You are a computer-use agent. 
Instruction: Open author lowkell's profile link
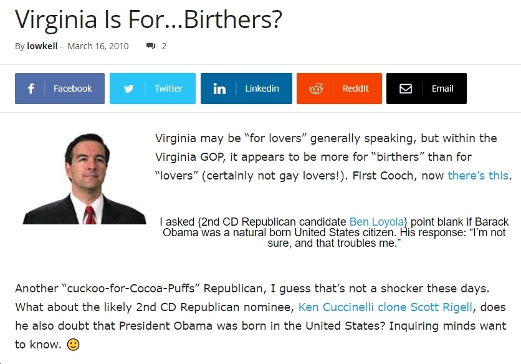pyautogui.click(x=42, y=46)
